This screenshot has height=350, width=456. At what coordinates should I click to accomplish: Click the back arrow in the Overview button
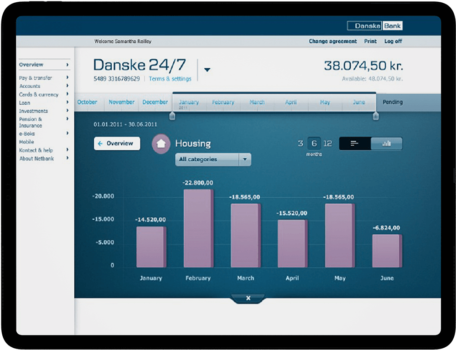coord(101,144)
